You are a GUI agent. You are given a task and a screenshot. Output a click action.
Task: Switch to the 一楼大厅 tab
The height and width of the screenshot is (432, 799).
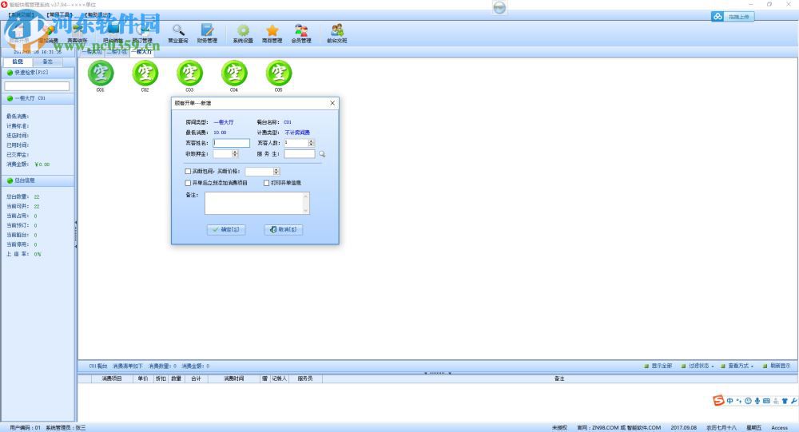(x=142, y=51)
